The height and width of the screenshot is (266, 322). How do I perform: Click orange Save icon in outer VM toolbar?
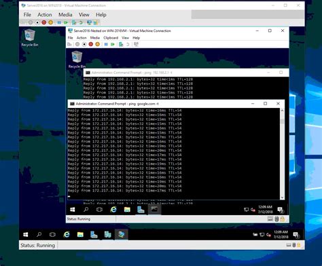pos(50,22)
